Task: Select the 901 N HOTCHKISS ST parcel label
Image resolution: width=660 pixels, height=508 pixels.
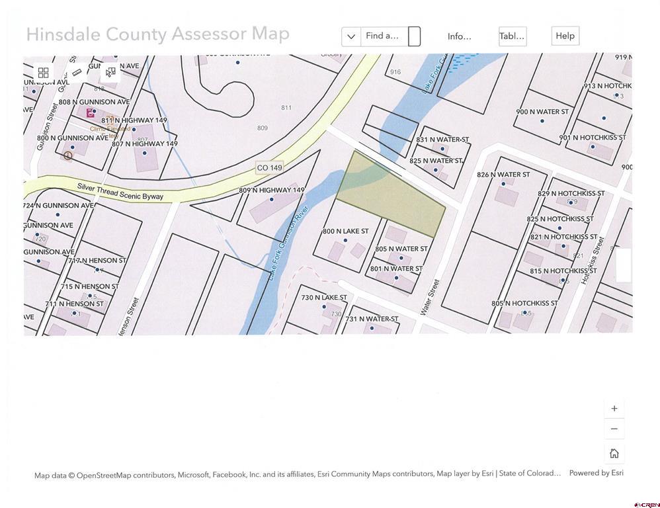Action: click(x=593, y=138)
